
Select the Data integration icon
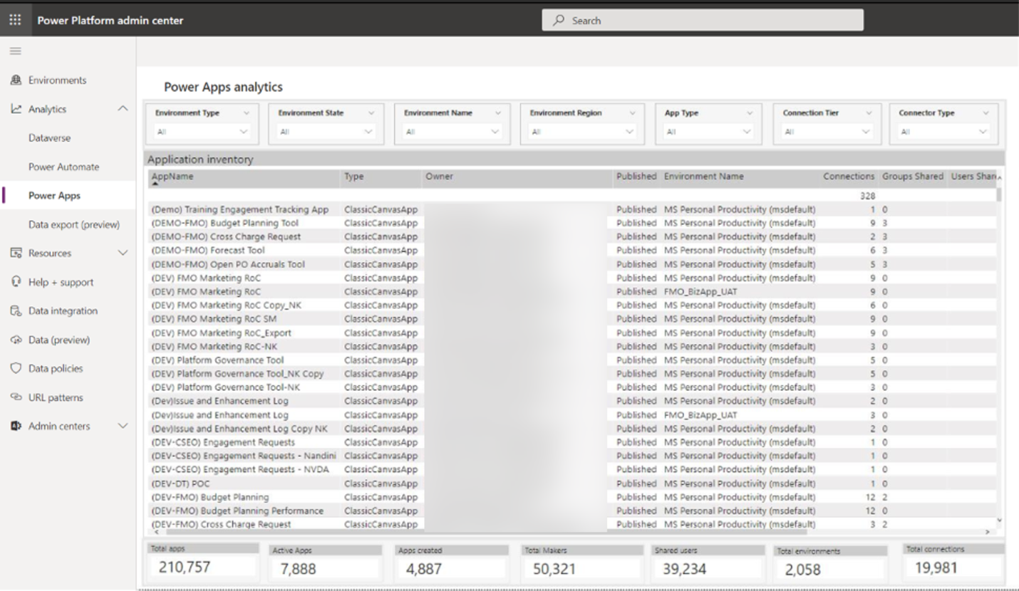pos(16,310)
